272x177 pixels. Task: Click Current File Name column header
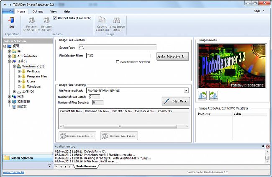click(71, 111)
